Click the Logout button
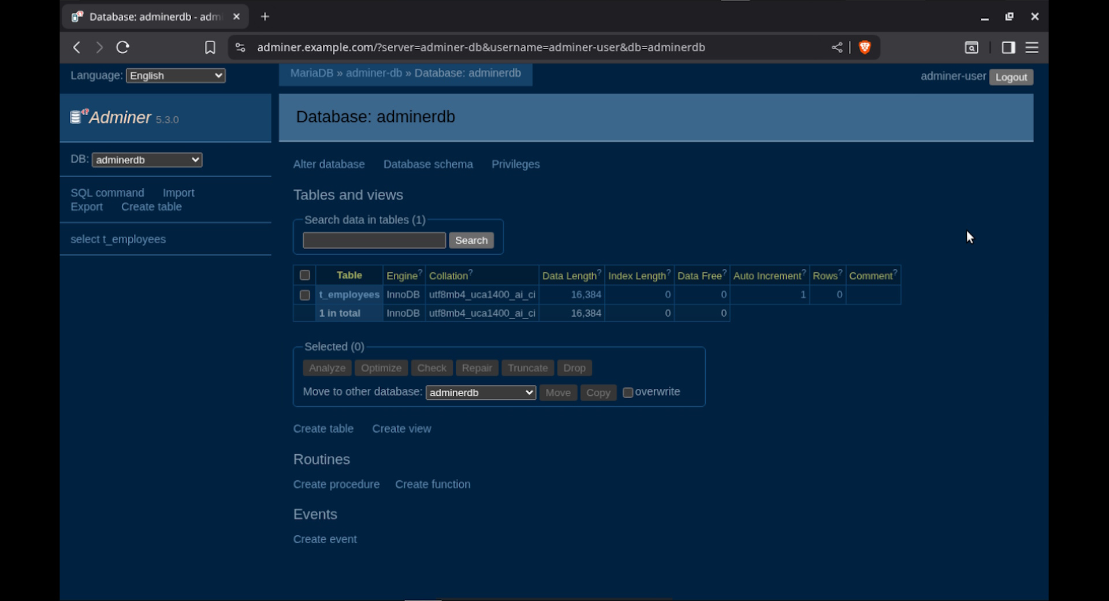Image resolution: width=1109 pixels, height=601 pixels. point(1011,77)
